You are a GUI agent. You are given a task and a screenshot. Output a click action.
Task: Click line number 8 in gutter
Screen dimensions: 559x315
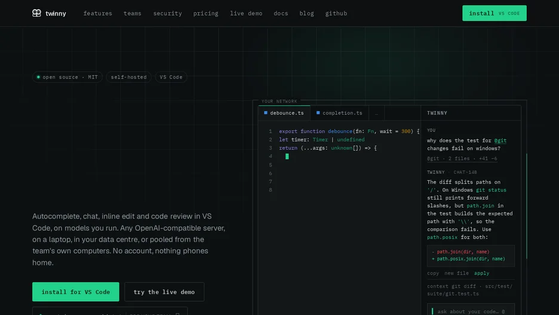[x=271, y=190]
